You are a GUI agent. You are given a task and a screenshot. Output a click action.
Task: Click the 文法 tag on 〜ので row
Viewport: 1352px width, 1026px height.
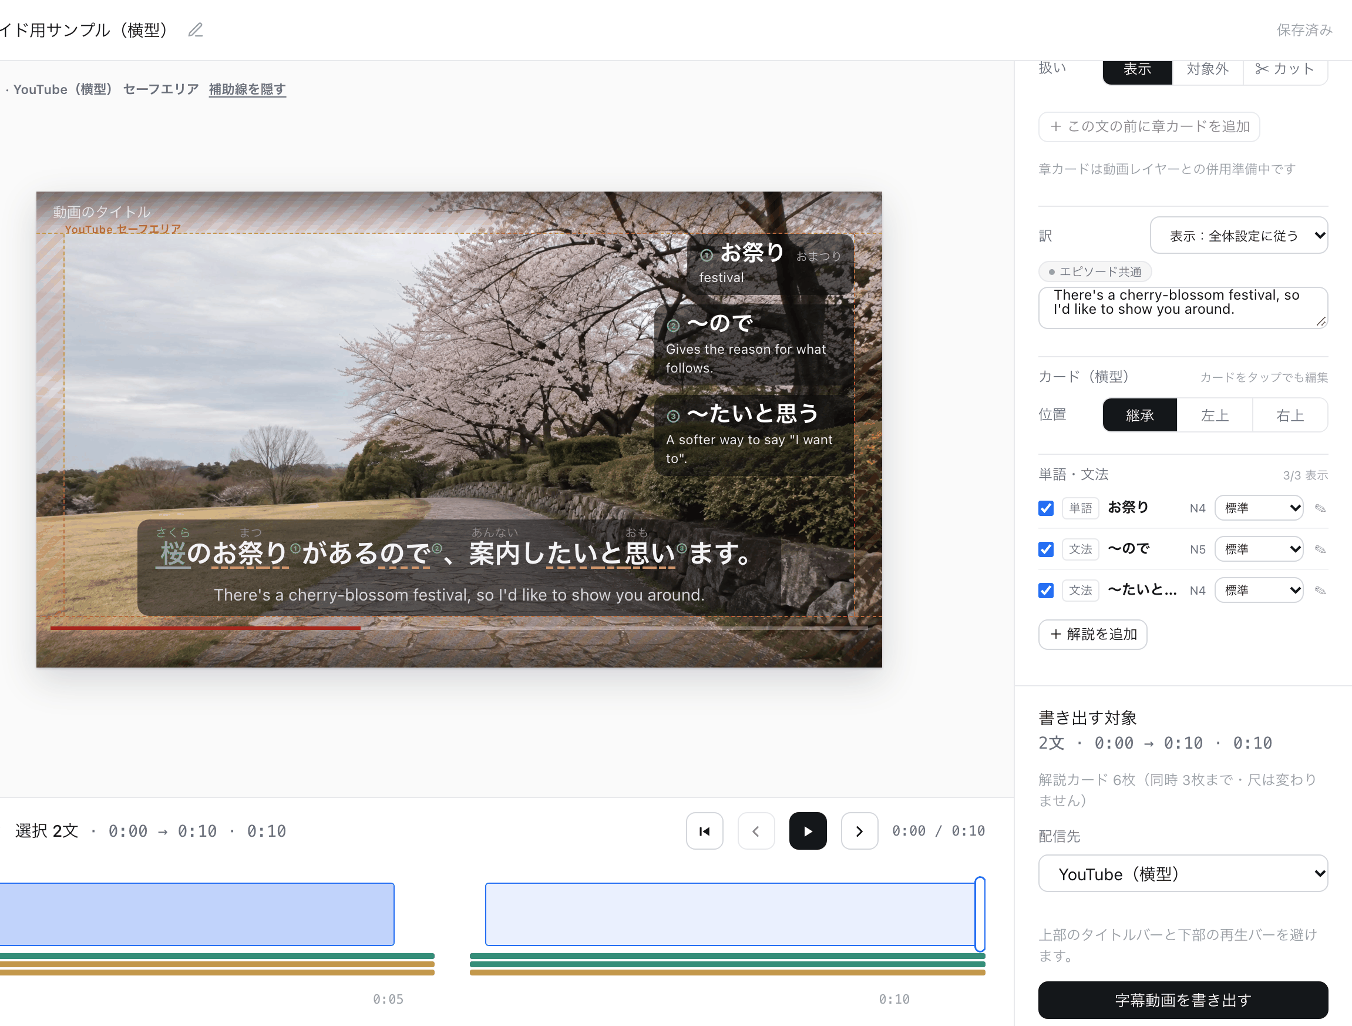coord(1080,549)
